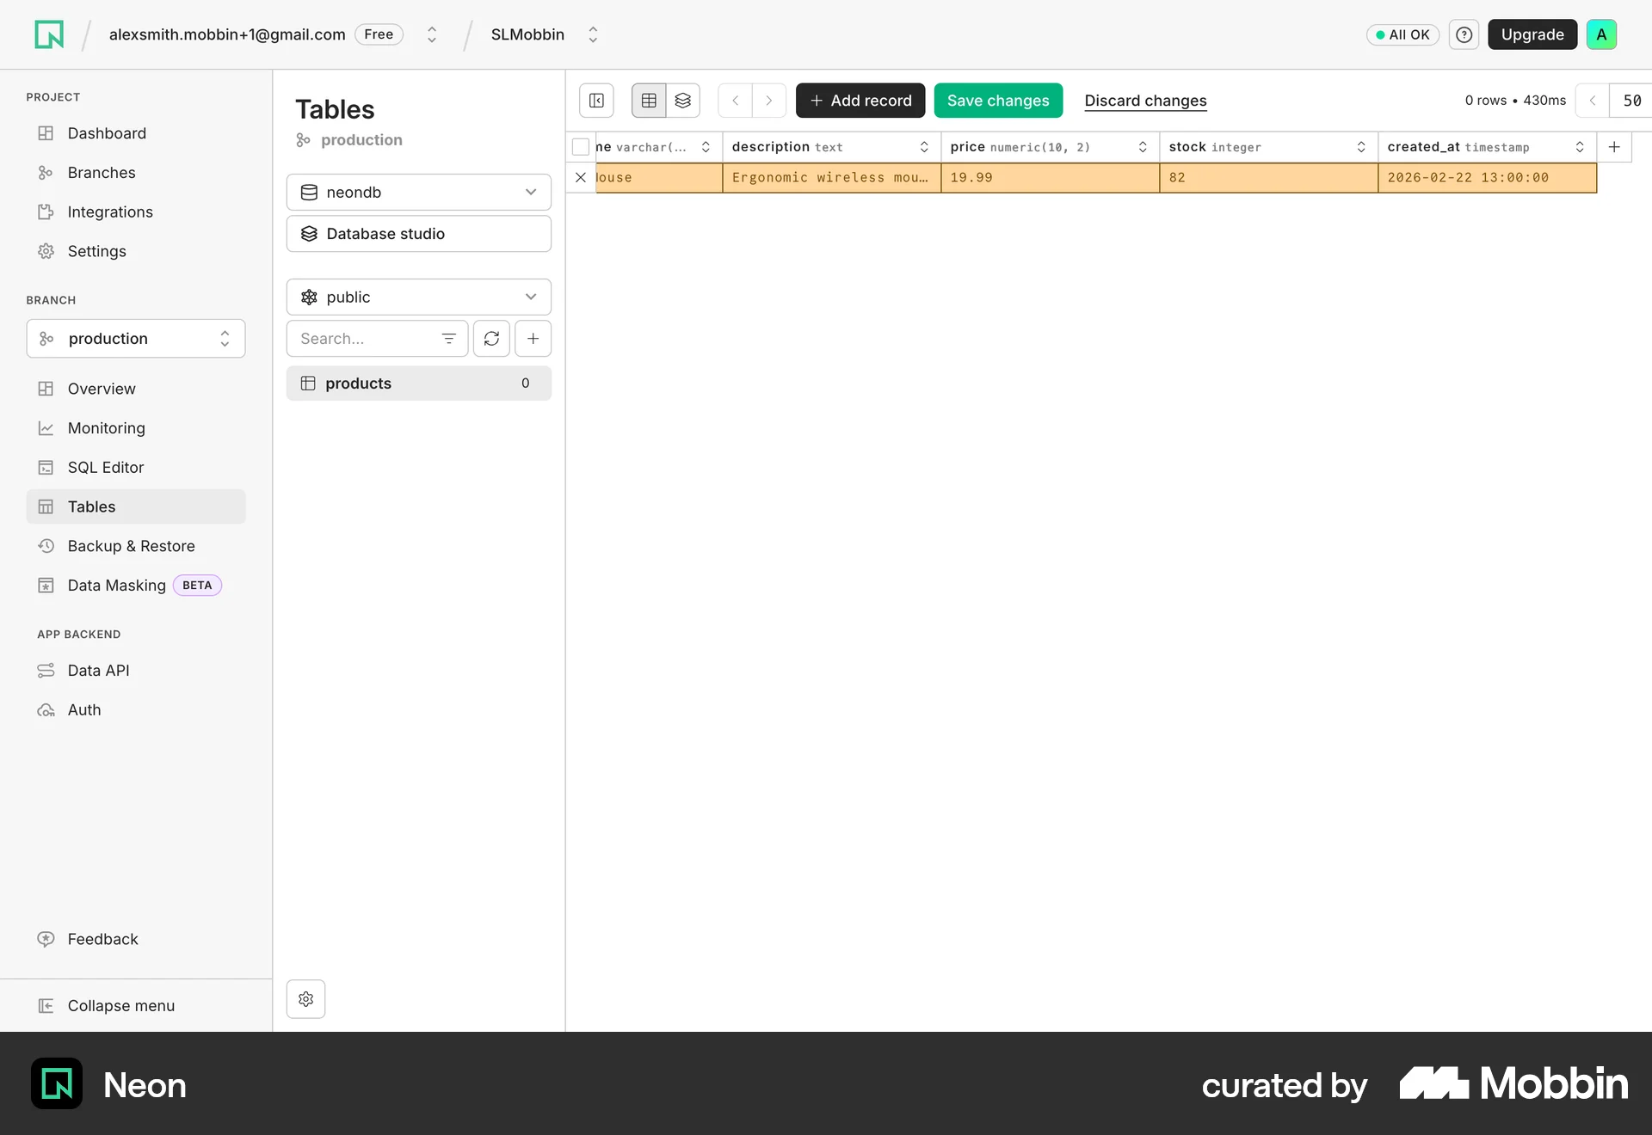The width and height of the screenshot is (1652, 1135).
Task: Sort by the stock column
Action: point(1361,147)
